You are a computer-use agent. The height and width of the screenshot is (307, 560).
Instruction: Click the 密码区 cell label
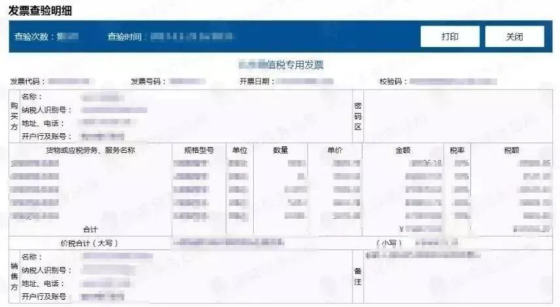click(358, 116)
